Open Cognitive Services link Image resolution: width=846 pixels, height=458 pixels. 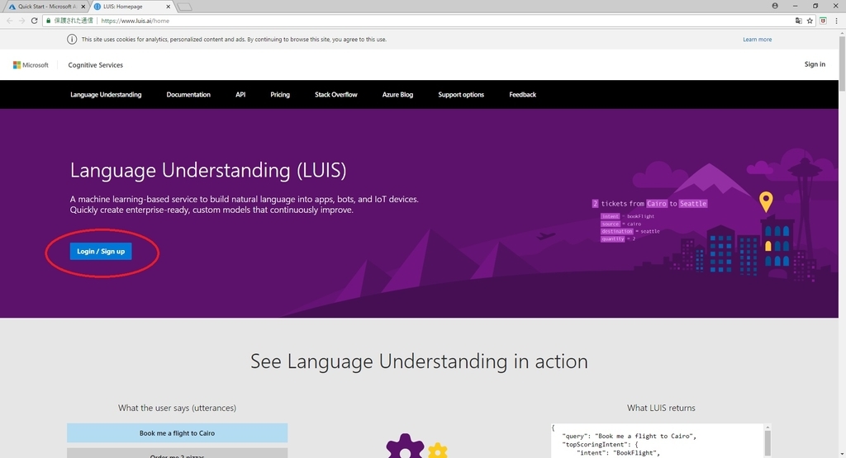(96, 64)
